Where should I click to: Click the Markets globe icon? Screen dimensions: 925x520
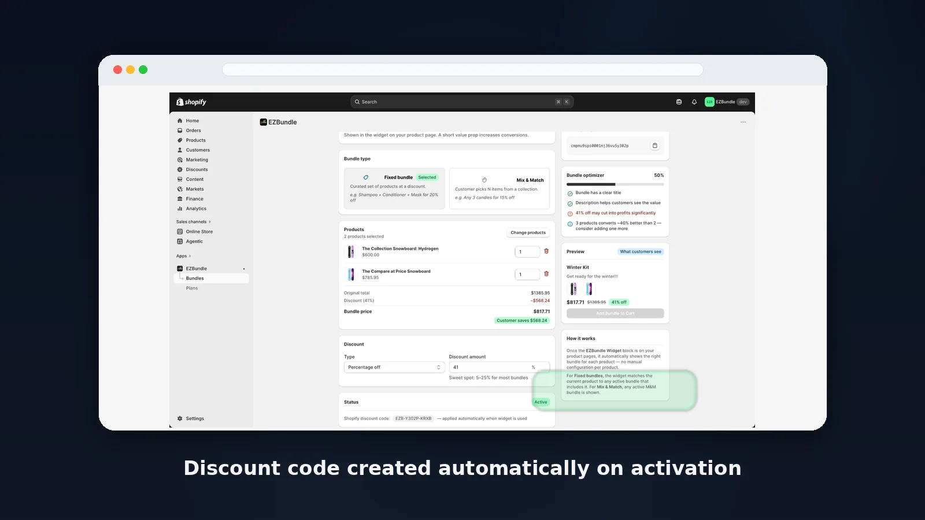pos(180,189)
